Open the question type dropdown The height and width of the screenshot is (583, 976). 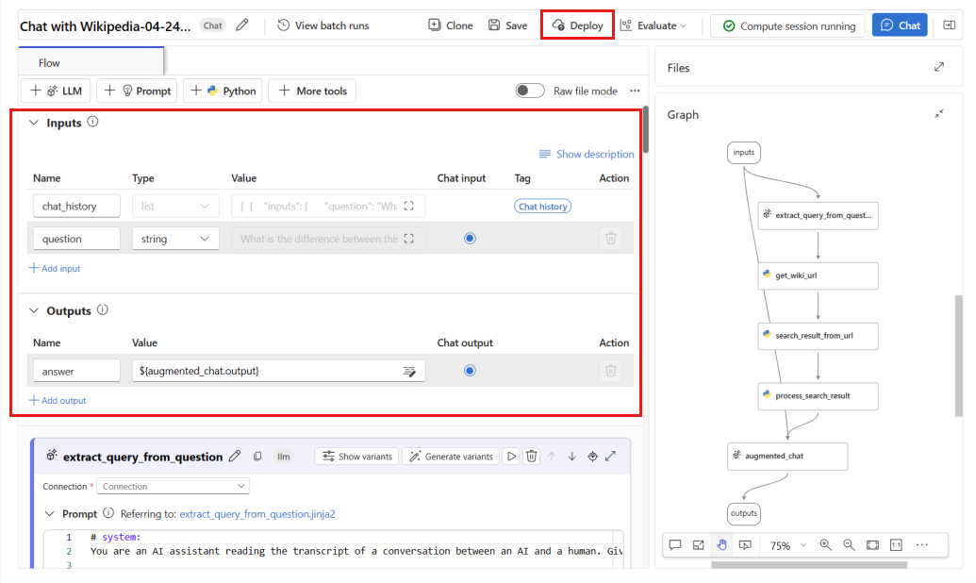point(175,239)
